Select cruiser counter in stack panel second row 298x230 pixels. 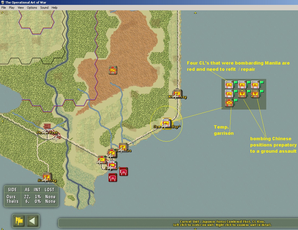click(229, 94)
